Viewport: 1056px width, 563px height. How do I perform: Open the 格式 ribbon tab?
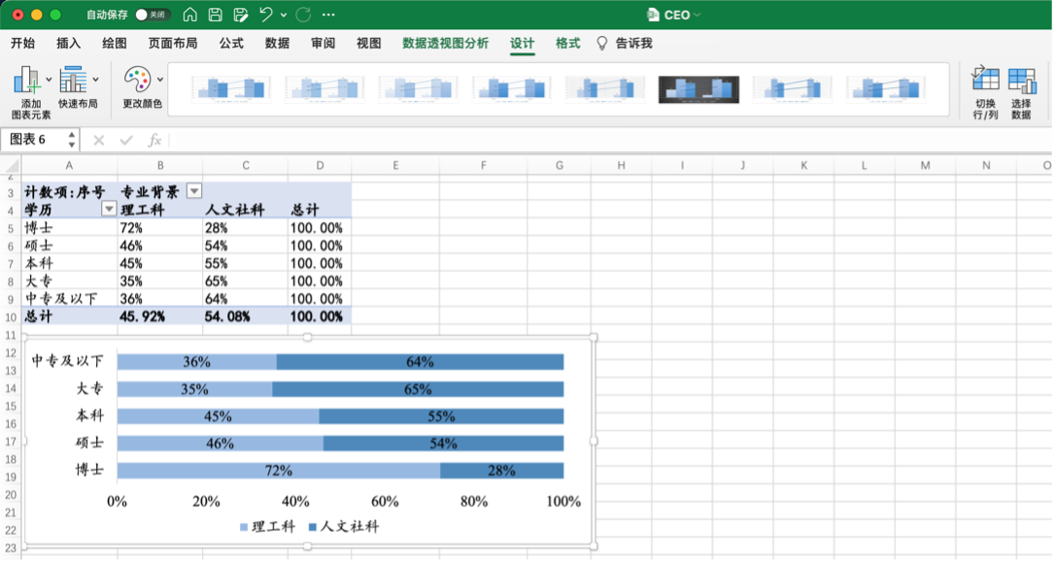click(x=567, y=44)
